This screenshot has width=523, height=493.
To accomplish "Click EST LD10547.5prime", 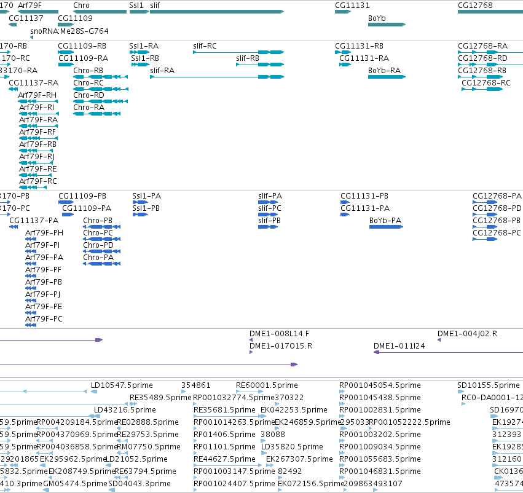I will click(122, 385).
